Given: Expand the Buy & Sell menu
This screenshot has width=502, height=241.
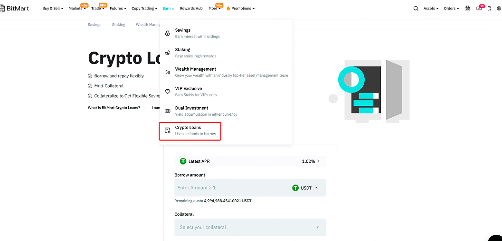Looking at the screenshot, I should (x=53, y=9).
